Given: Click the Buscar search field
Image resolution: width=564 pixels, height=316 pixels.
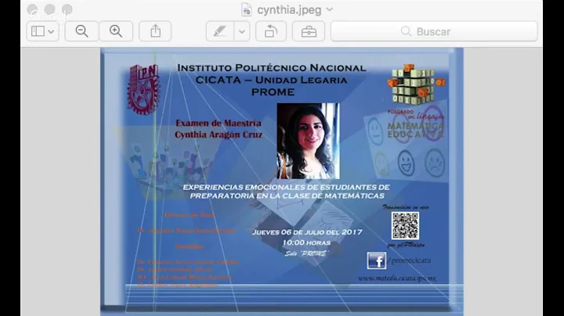Looking at the screenshot, I should tap(434, 31).
